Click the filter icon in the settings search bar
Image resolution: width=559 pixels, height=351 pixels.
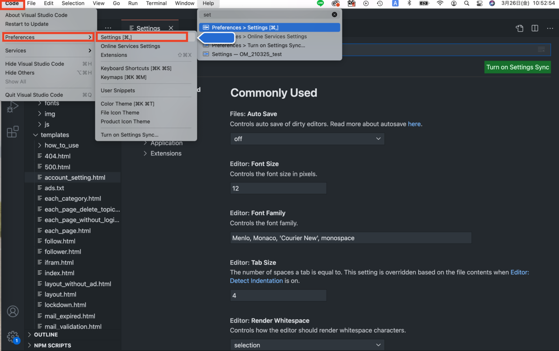[x=541, y=49]
